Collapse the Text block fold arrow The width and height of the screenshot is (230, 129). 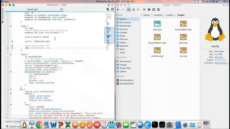point(10,105)
